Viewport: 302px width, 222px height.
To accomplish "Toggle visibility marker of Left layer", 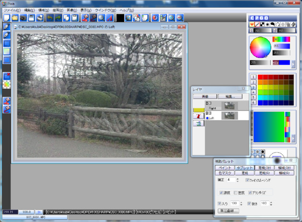I will pos(209,113).
